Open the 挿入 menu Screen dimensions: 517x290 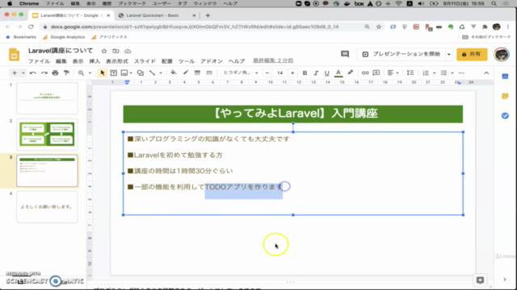[x=95, y=61]
